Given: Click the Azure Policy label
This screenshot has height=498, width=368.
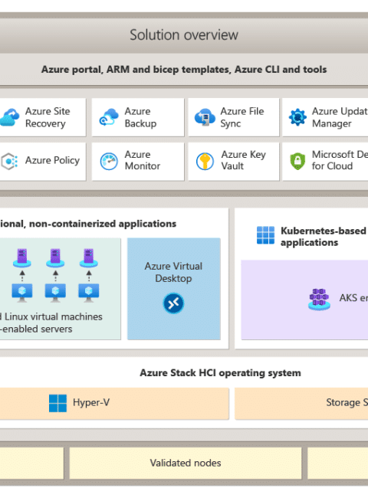Looking at the screenshot, I should coord(52,160).
